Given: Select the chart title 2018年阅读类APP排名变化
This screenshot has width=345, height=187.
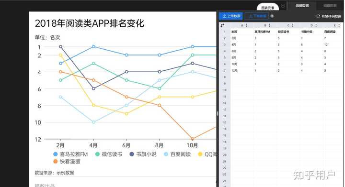Looking at the screenshot, I should 89,23.
